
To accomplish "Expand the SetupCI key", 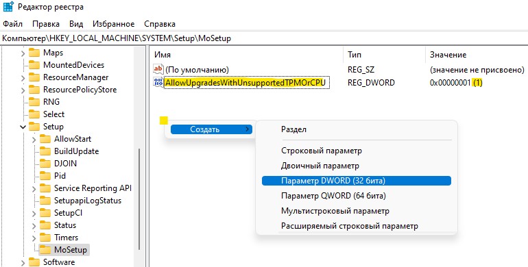I will (x=34, y=214).
